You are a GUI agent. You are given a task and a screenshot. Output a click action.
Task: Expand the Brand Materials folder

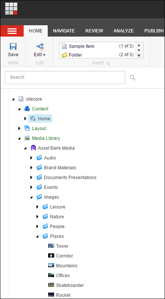pyautogui.click(x=31, y=168)
